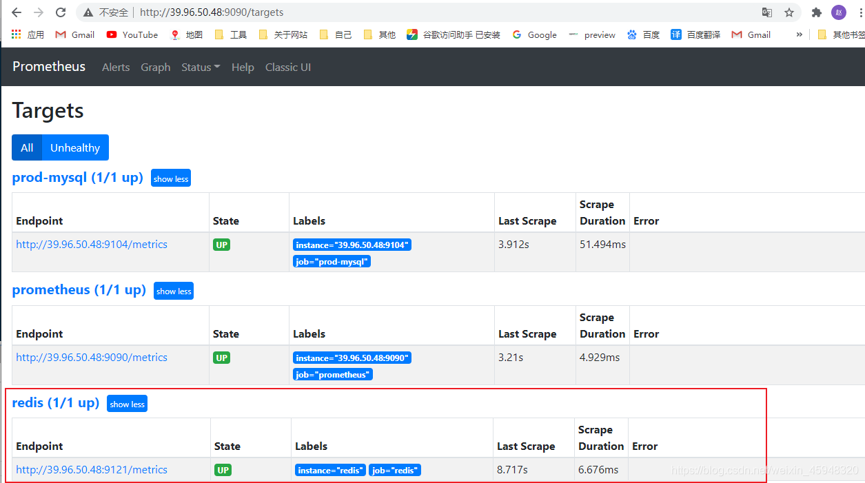The image size is (865, 483).
Task: Collapse prod-mysql with show less
Action: (171, 178)
